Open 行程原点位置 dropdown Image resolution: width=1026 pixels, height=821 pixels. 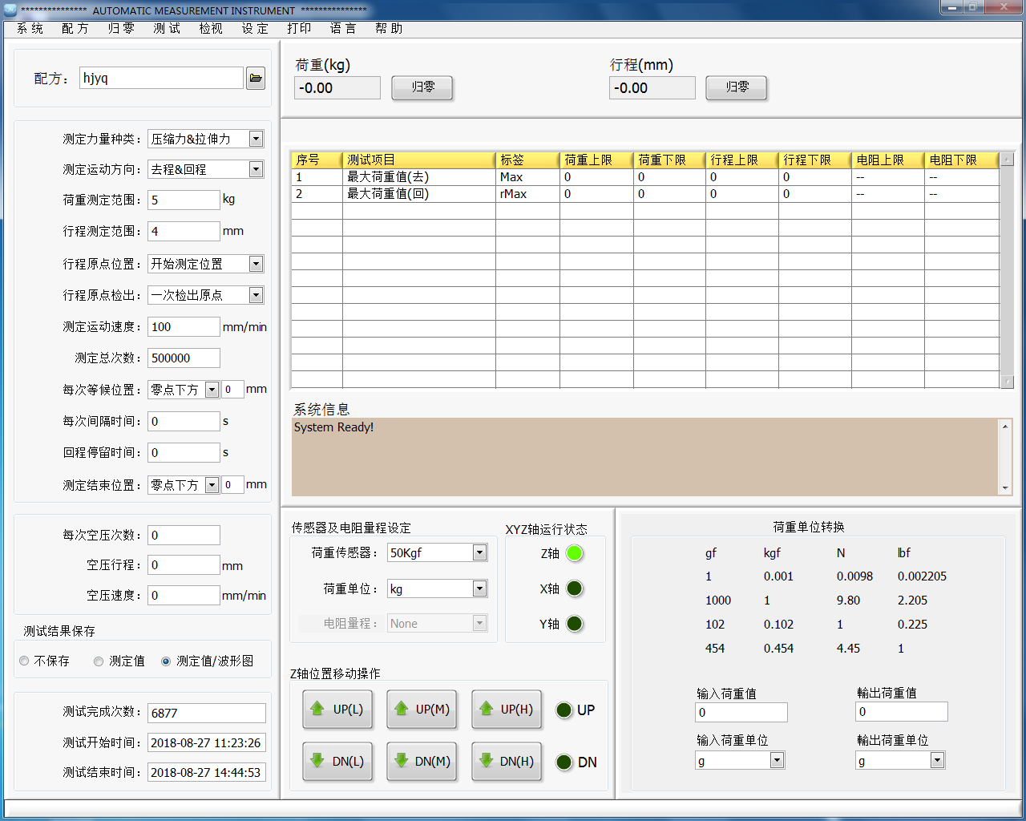pyautogui.click(x=256, y=264)
